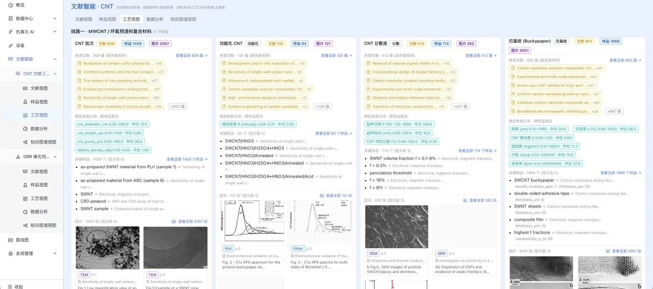Click document icon of Nucleation of carbon-sulfur phases
The image size is (653, 289).
tap(79, 63)
